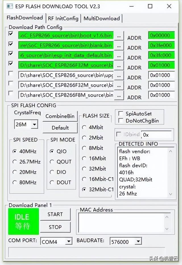The image size is (182, 265).
Task: Click the Default button
Action: [60, 128]
